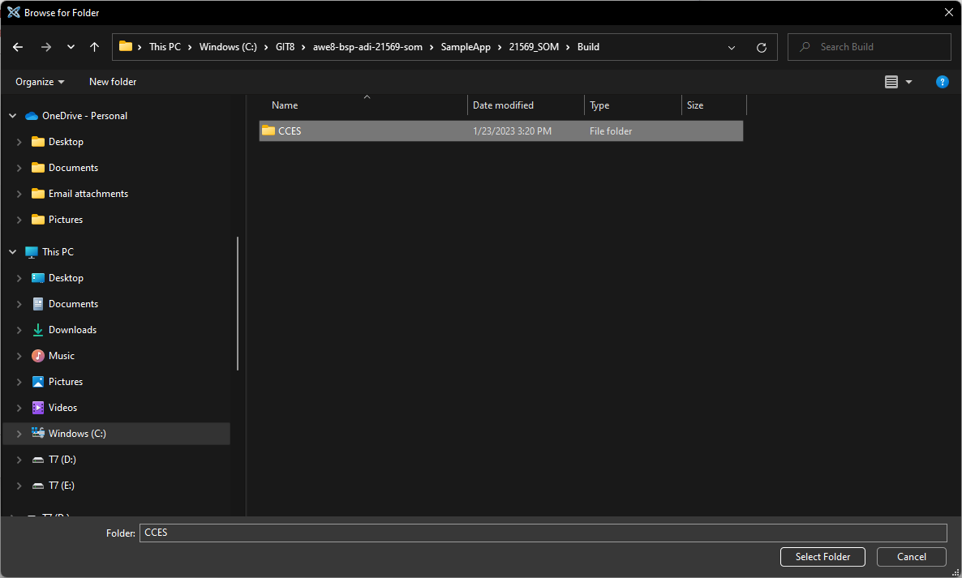The height and width of the screenshot is (578, 962).
Task: Select the CCES folder in list
Action: pyautogui.click(x=290, y=131)
